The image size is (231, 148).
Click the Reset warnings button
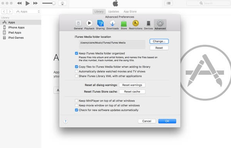click(132, 85)
